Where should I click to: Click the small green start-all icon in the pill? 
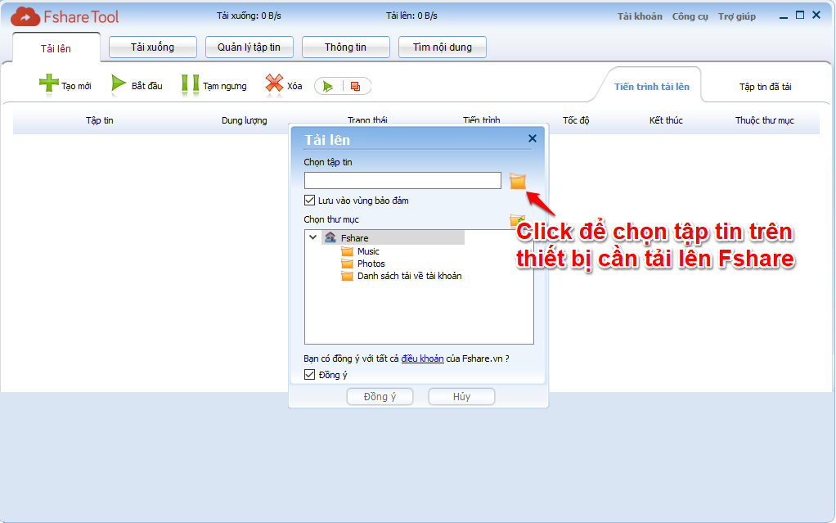pyautogui.click(x=328, y=86)
